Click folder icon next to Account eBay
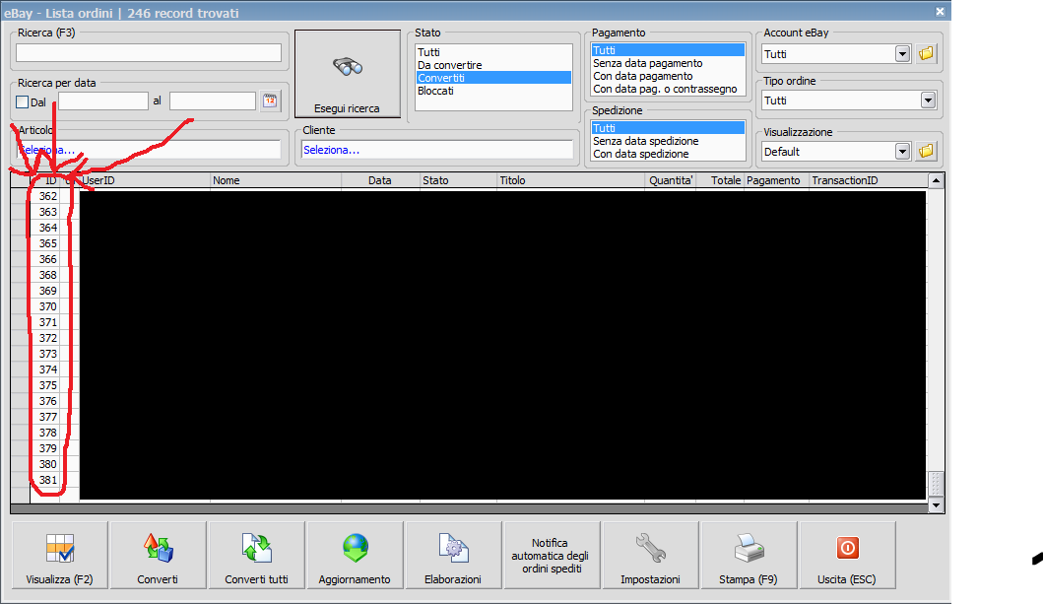1043x604 pixels. (926, 54)
